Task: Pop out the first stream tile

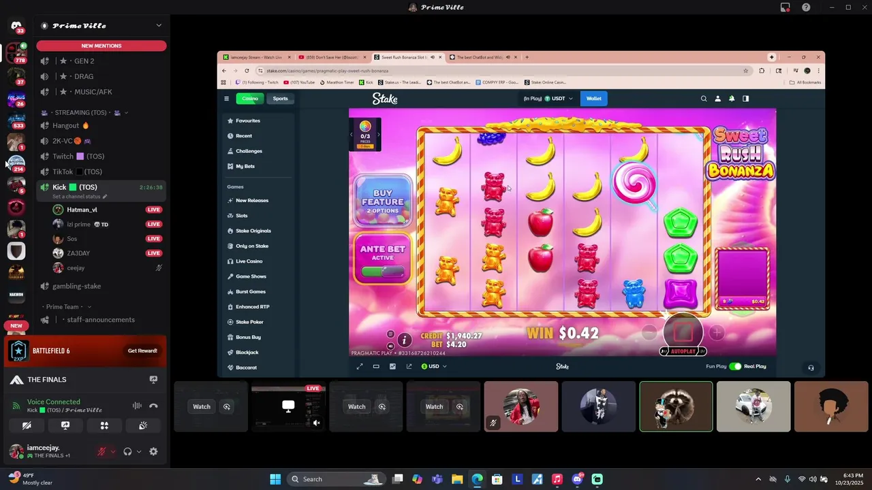Action: (x=227, y=406)
